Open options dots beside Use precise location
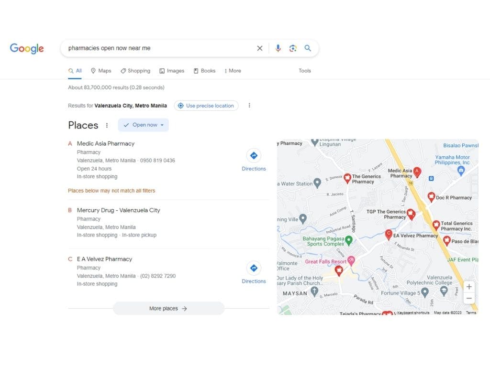The height and width of the screenshot is (367, 490). tap(249, 106)
